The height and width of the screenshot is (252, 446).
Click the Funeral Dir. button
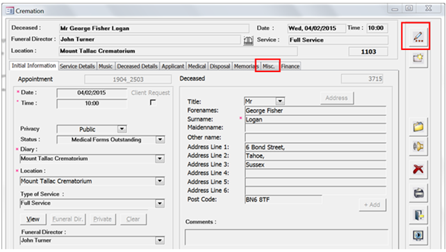(67, 219)
